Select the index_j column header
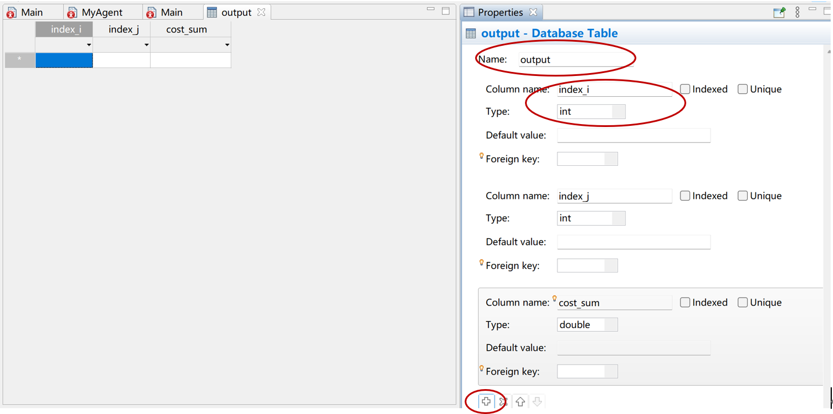Image resolution: width=833 pixels, height=414 pixels. point(122,28)
